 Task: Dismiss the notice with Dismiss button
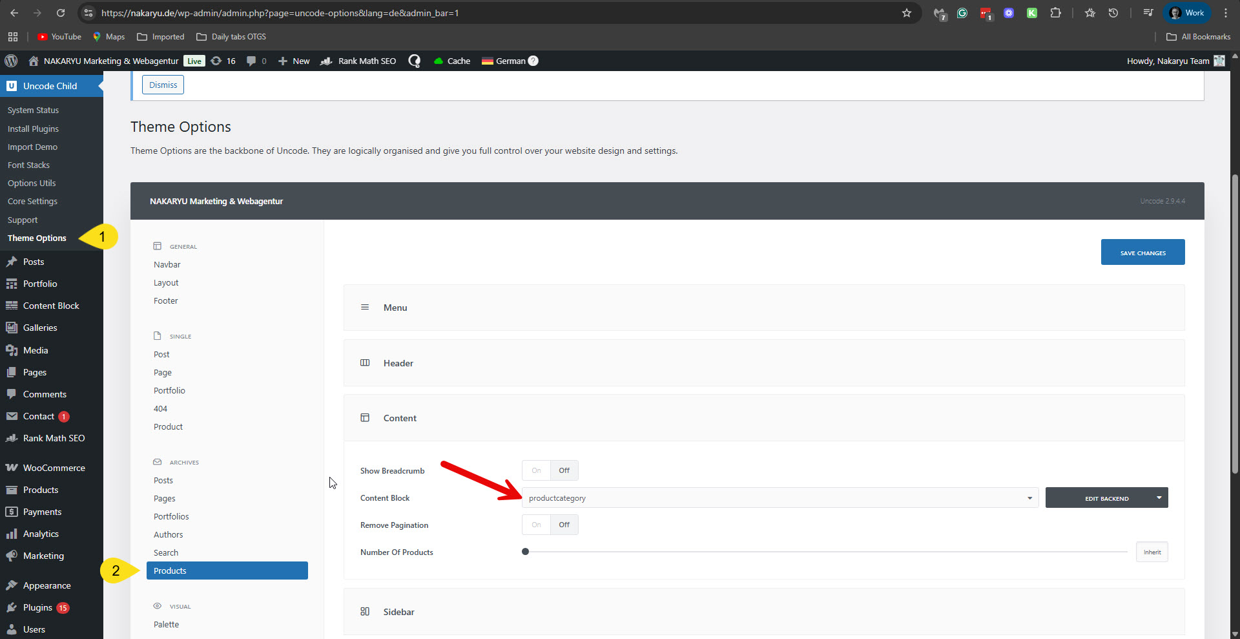(163, 85)
